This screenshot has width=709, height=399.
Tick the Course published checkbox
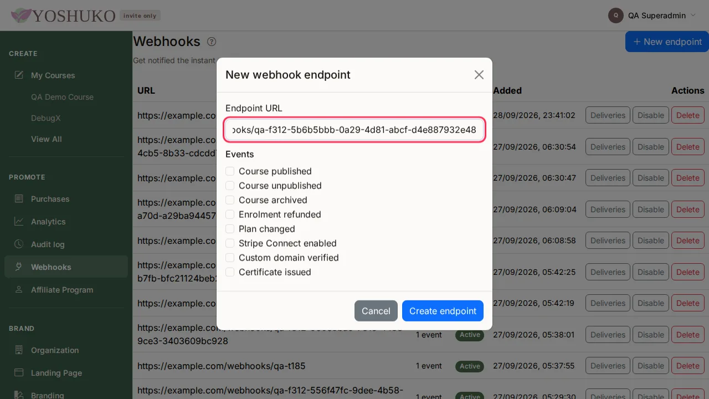click(x=230, y=171)
